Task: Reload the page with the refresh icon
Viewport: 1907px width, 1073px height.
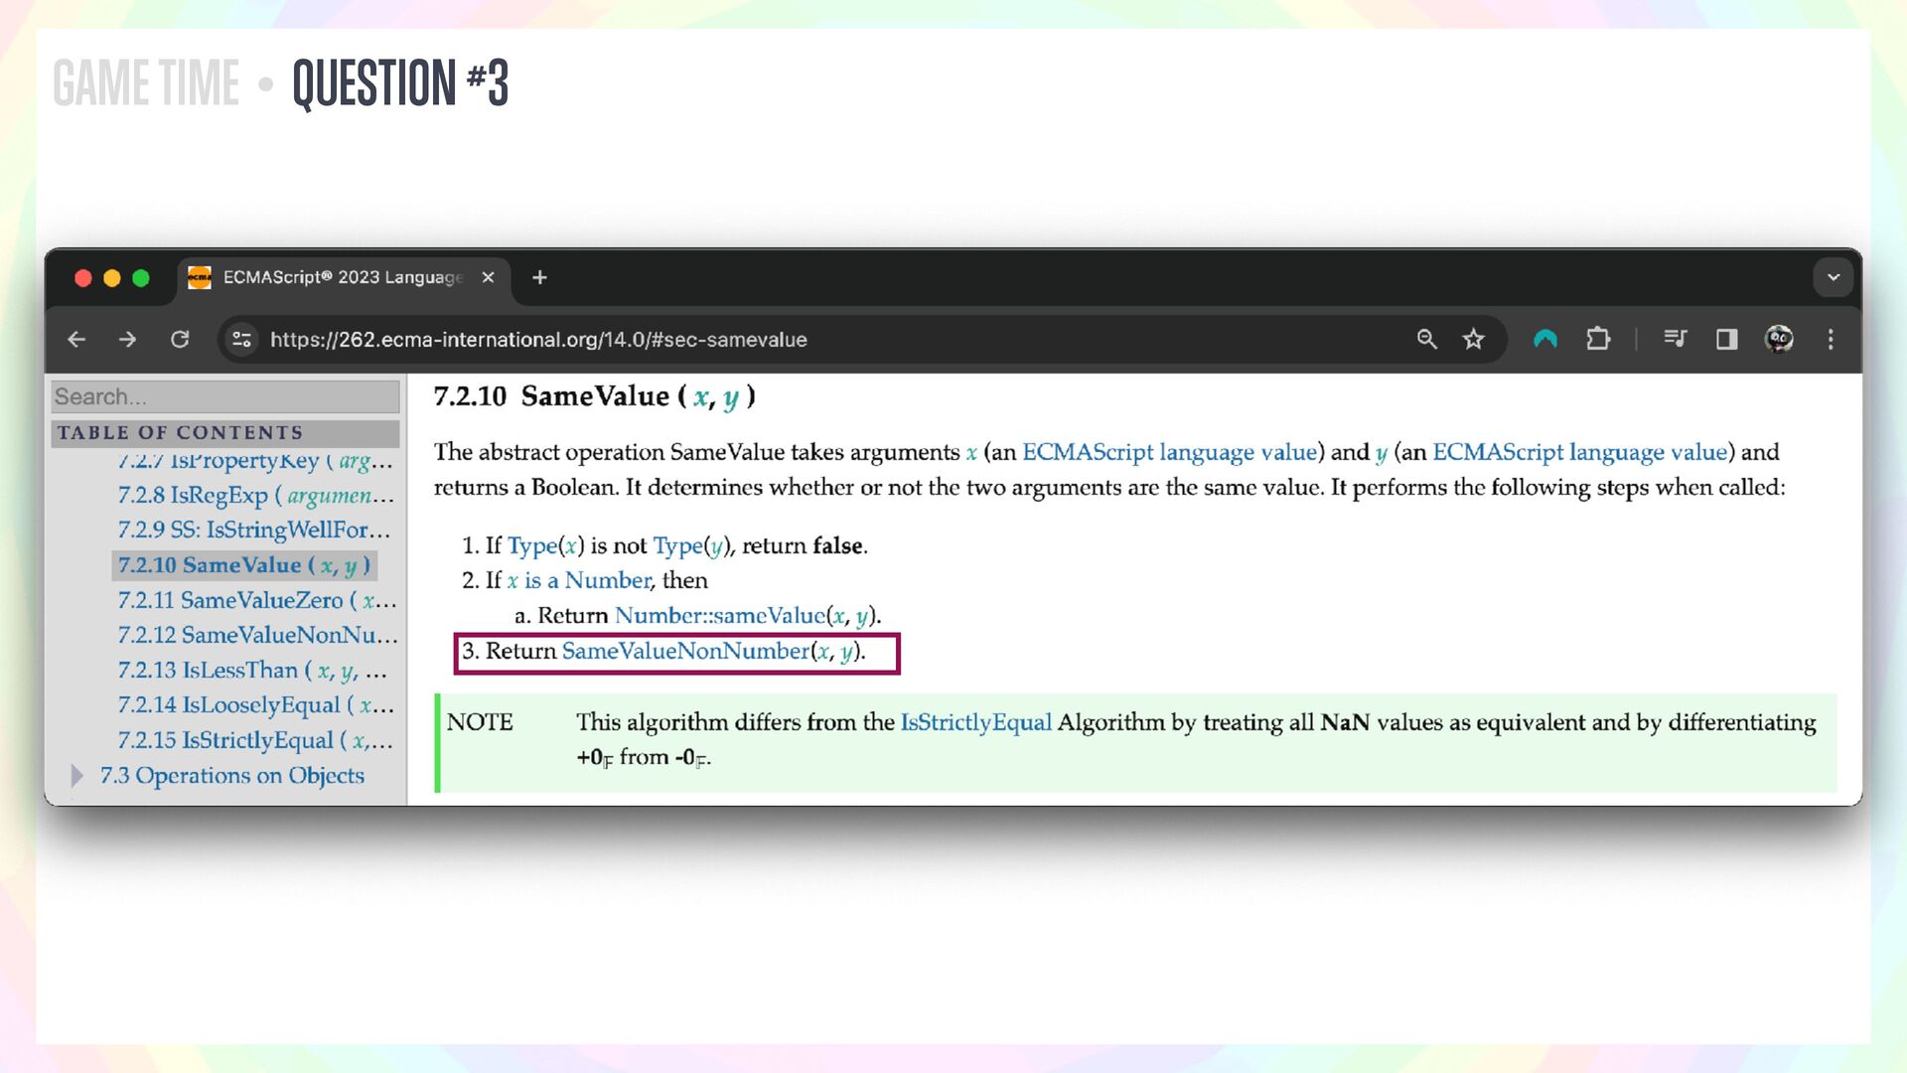Action: click(180, 340)
